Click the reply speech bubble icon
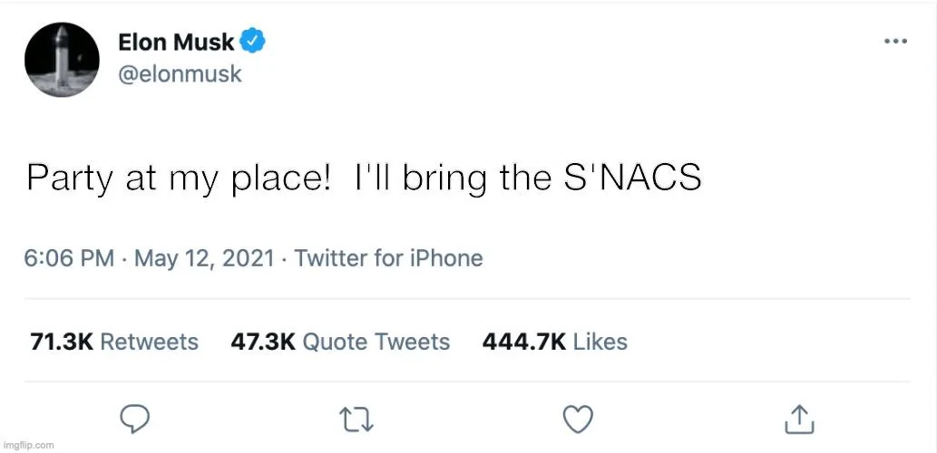The image size is (937, 453). 135,419
